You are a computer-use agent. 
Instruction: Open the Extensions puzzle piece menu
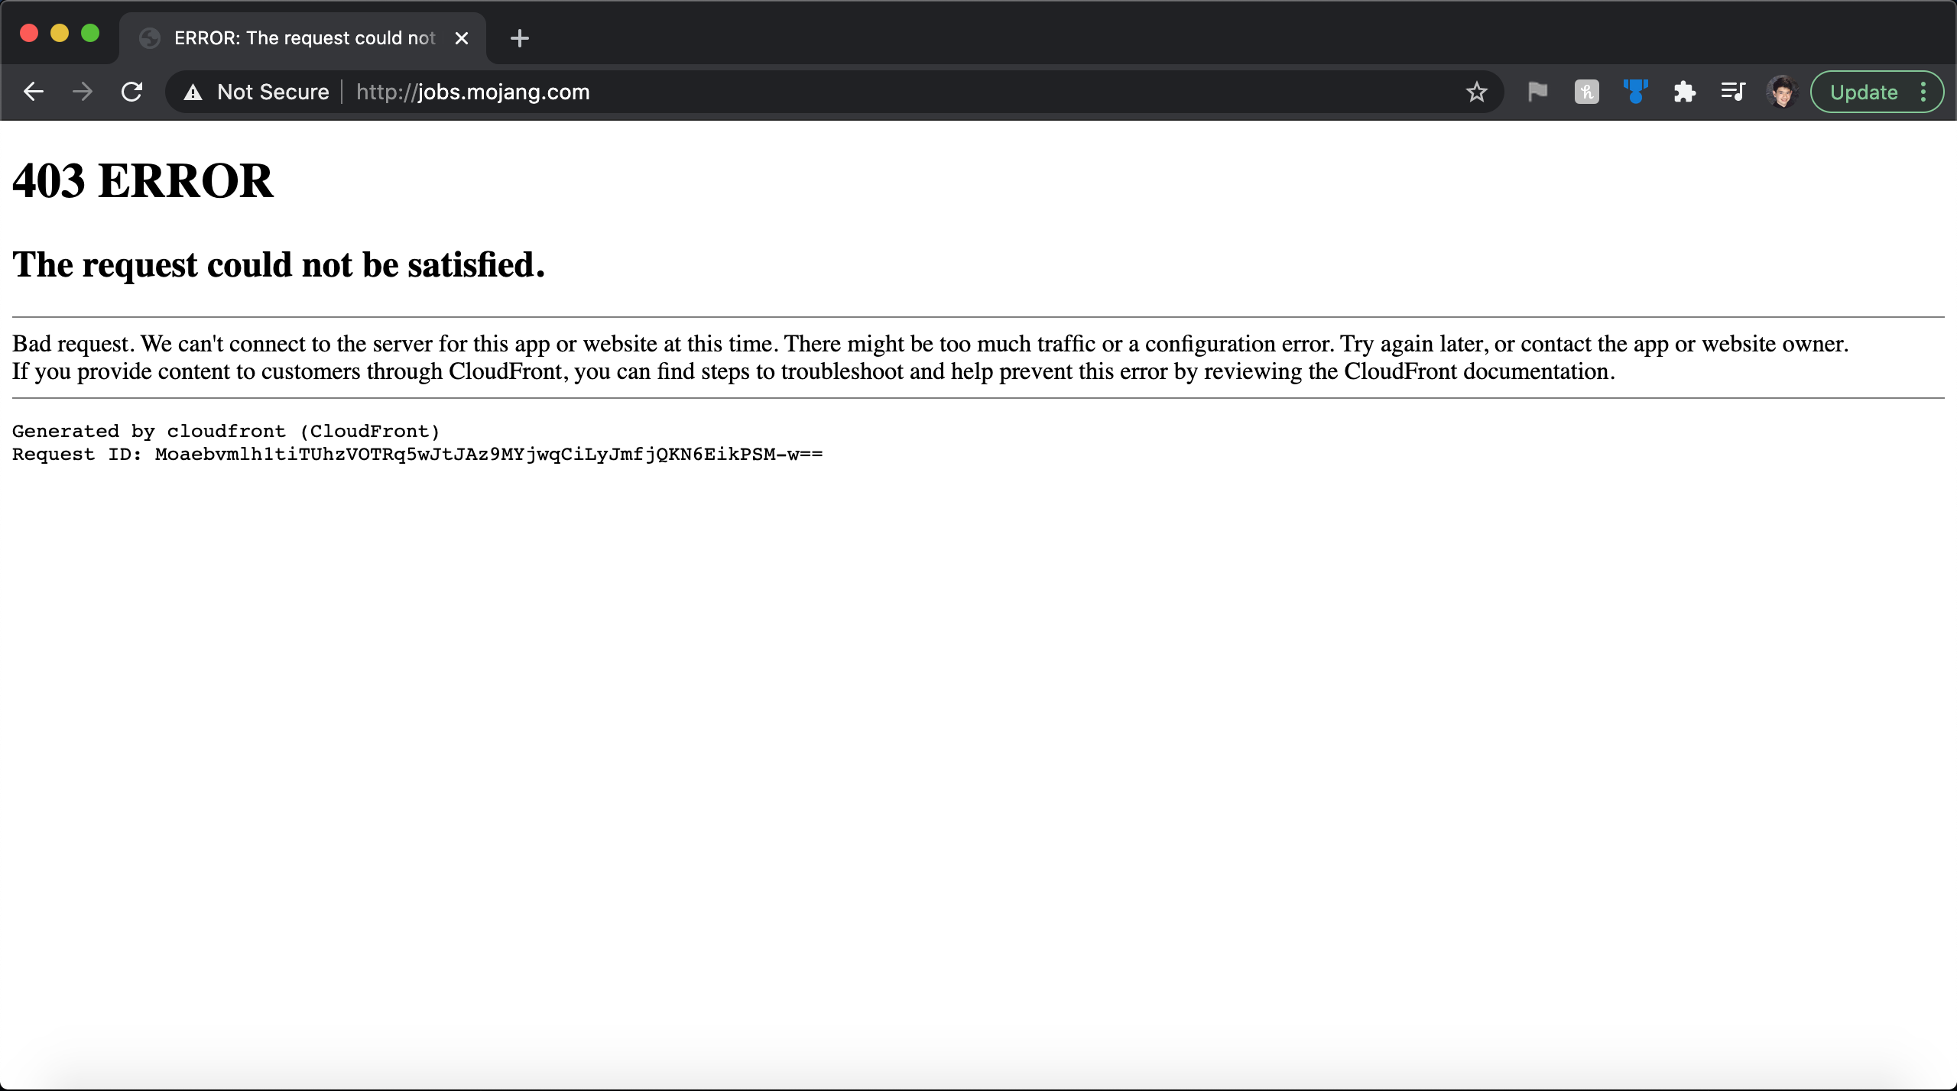click(x=1684, y=92)
